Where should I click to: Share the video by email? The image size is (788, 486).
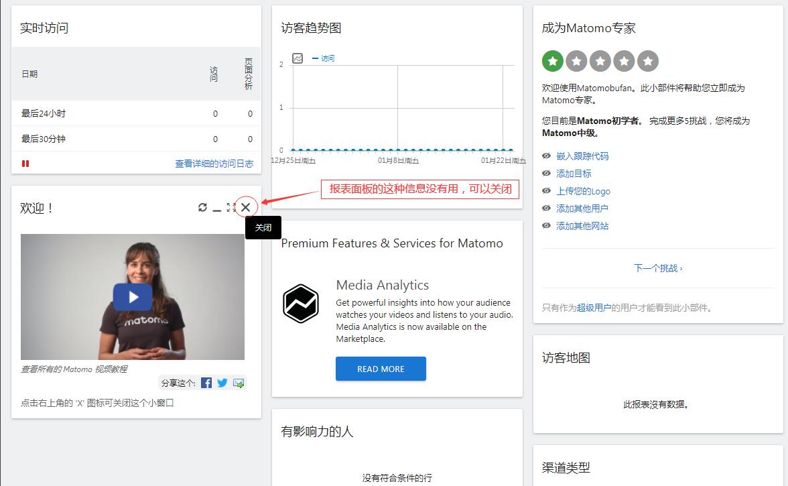239,383
